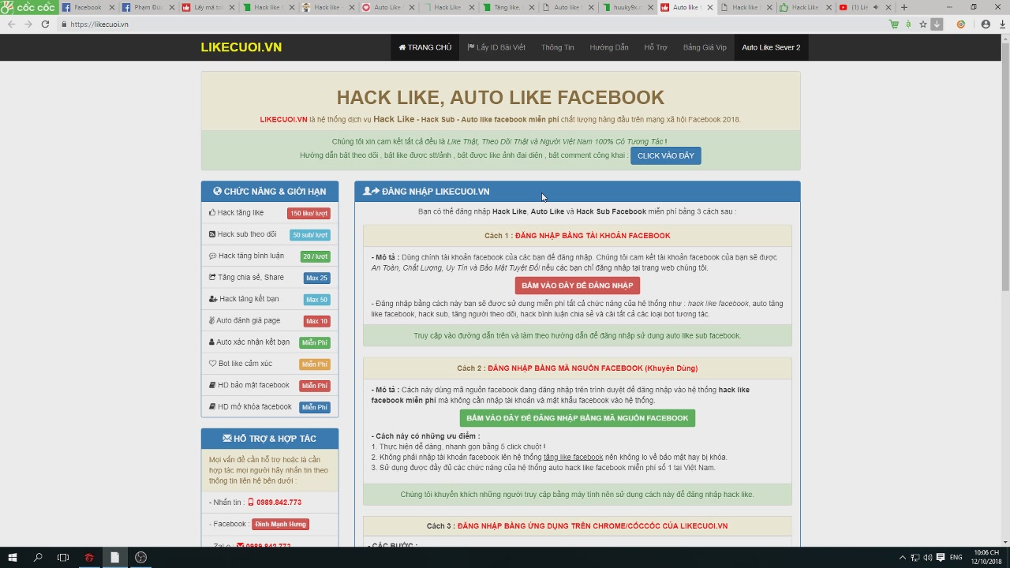This screenshot has width=1010, height=568.
Task: Open the Trang Chủ menu item
Action: point(425,47)
